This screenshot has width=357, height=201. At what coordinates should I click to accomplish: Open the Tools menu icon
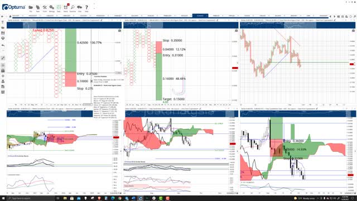pos(45,7)
